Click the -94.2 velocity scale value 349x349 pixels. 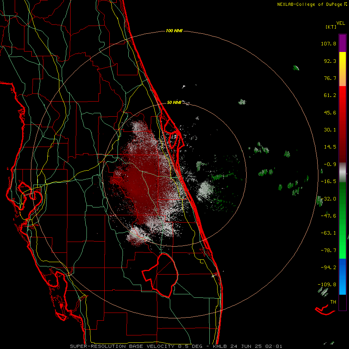328,268
